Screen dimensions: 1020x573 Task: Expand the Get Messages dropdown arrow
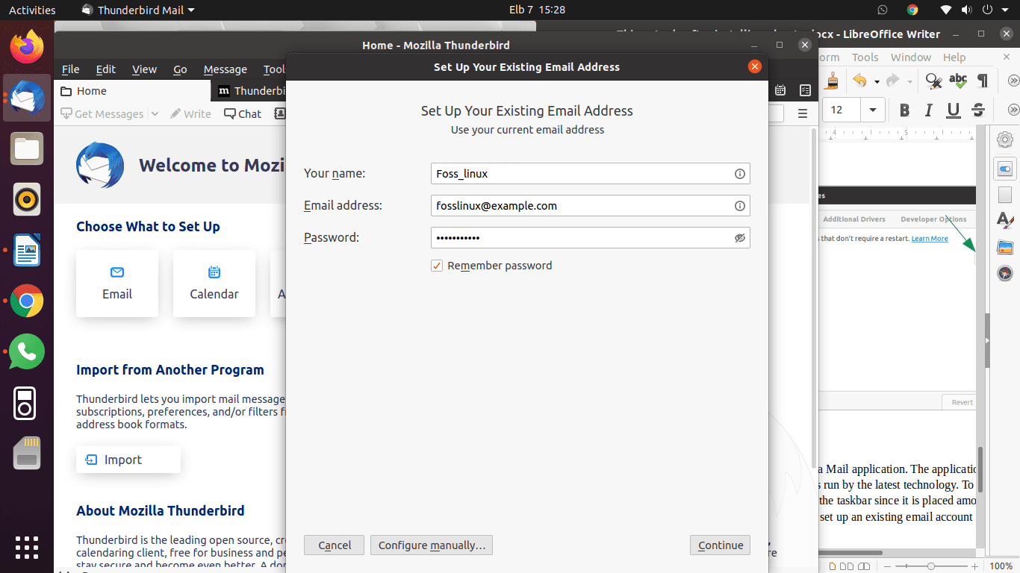pos(155,113)
